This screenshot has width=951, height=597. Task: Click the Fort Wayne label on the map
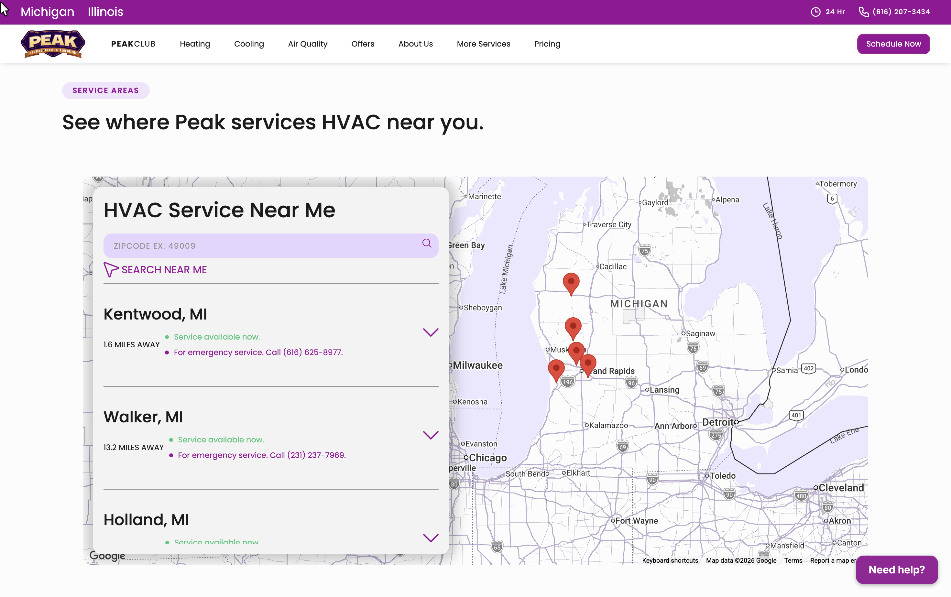[637, 520]
